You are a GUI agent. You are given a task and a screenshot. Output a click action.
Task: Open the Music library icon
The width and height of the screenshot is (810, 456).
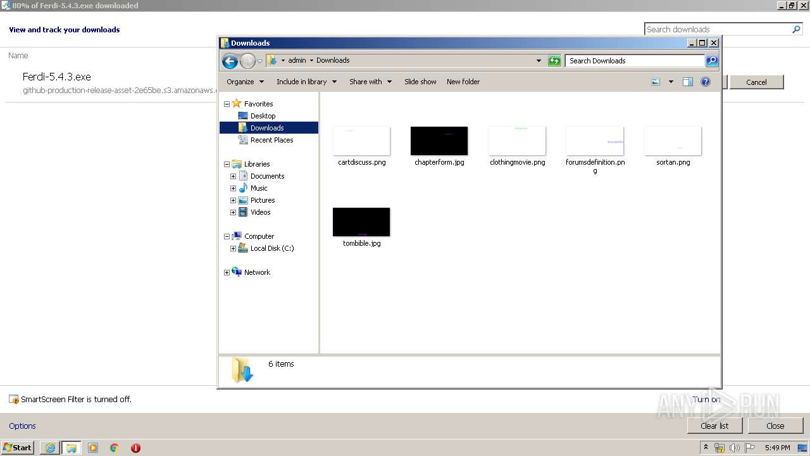243,188
